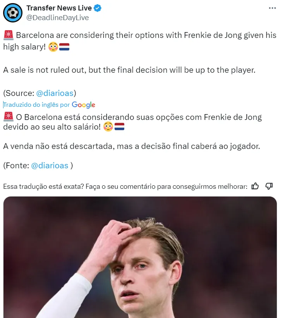Click flushed face emoji after 'high salary!'
The width and height of the screenshot is (283, 318).
53,47
